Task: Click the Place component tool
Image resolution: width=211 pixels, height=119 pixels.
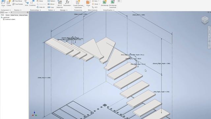Action: 3,3
